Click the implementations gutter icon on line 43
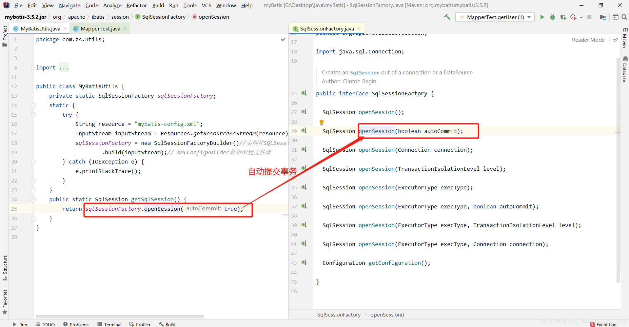Image resolution: width=629 pixels, height=327 pixels. point(304,262)
